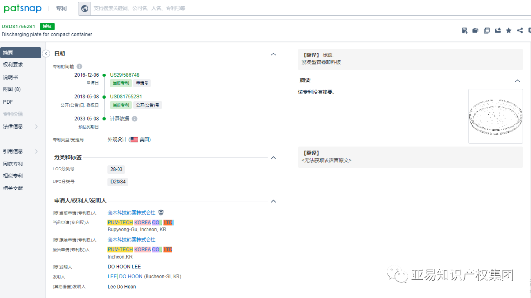Open the 附图 (8) sidebar tab

(x=12, y=89)
